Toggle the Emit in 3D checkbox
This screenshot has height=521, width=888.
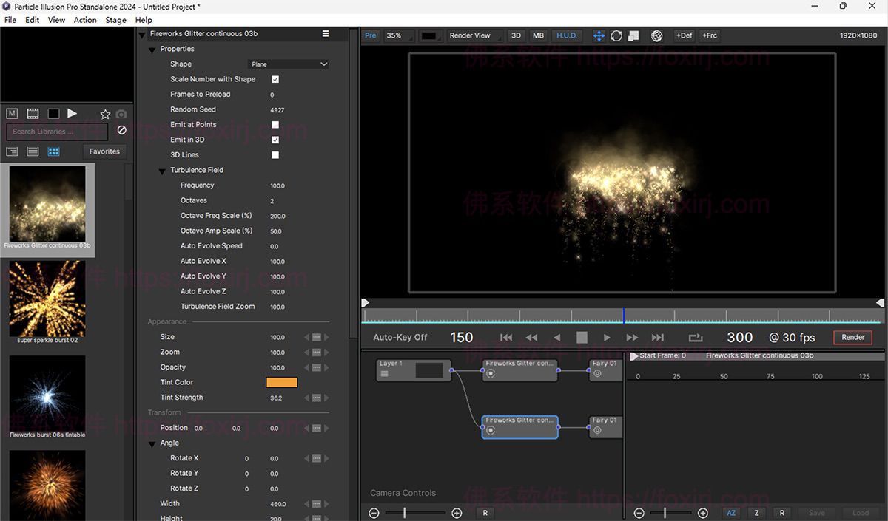[x=275, y=140]
